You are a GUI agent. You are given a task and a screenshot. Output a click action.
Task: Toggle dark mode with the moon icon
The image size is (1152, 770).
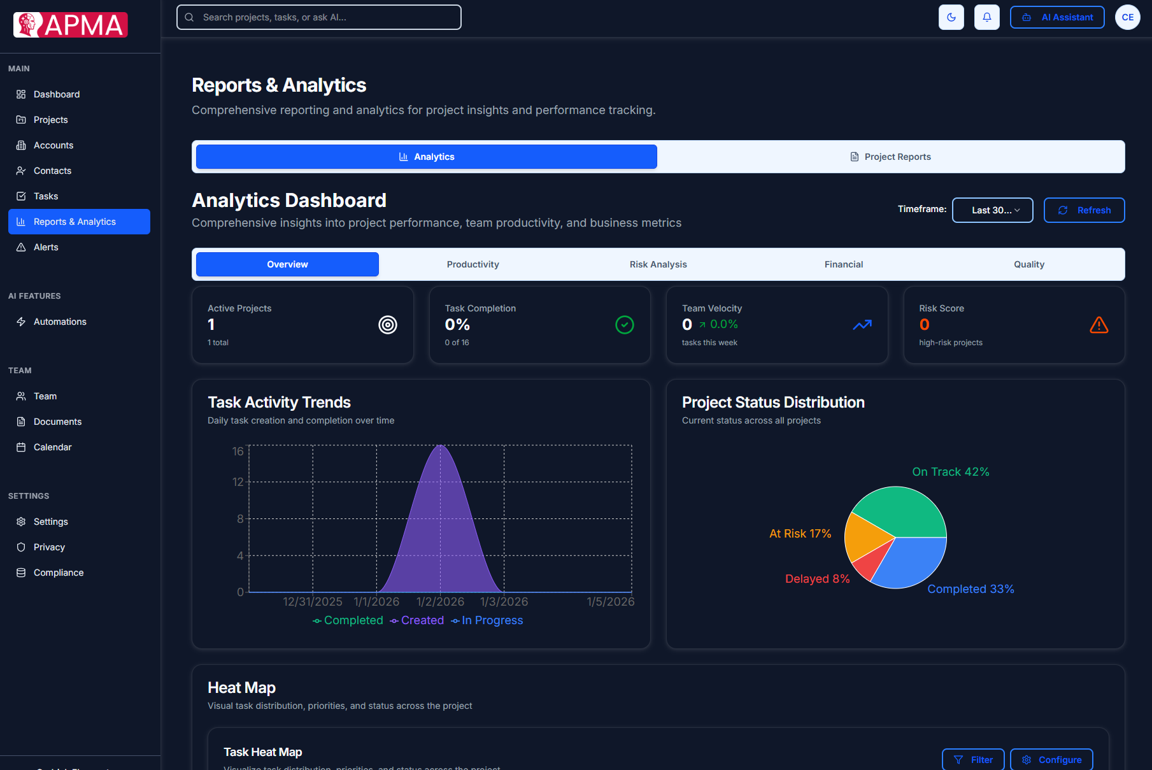[951, 17]
